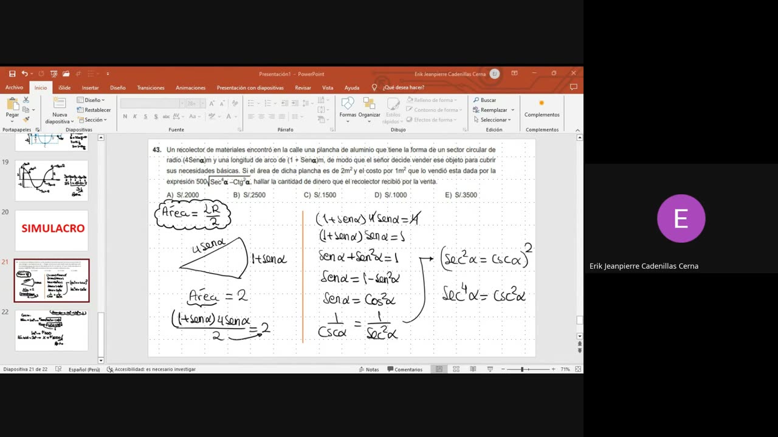Viewport: 778px width, 437px height.
Task: Clear all text formatting
Action: [x=234, y=103]
